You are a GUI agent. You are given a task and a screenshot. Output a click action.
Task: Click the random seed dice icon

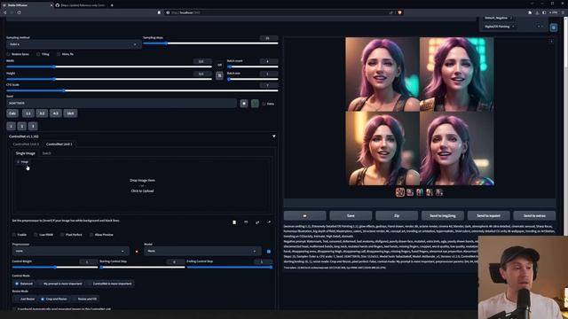[x=244, y=104]
